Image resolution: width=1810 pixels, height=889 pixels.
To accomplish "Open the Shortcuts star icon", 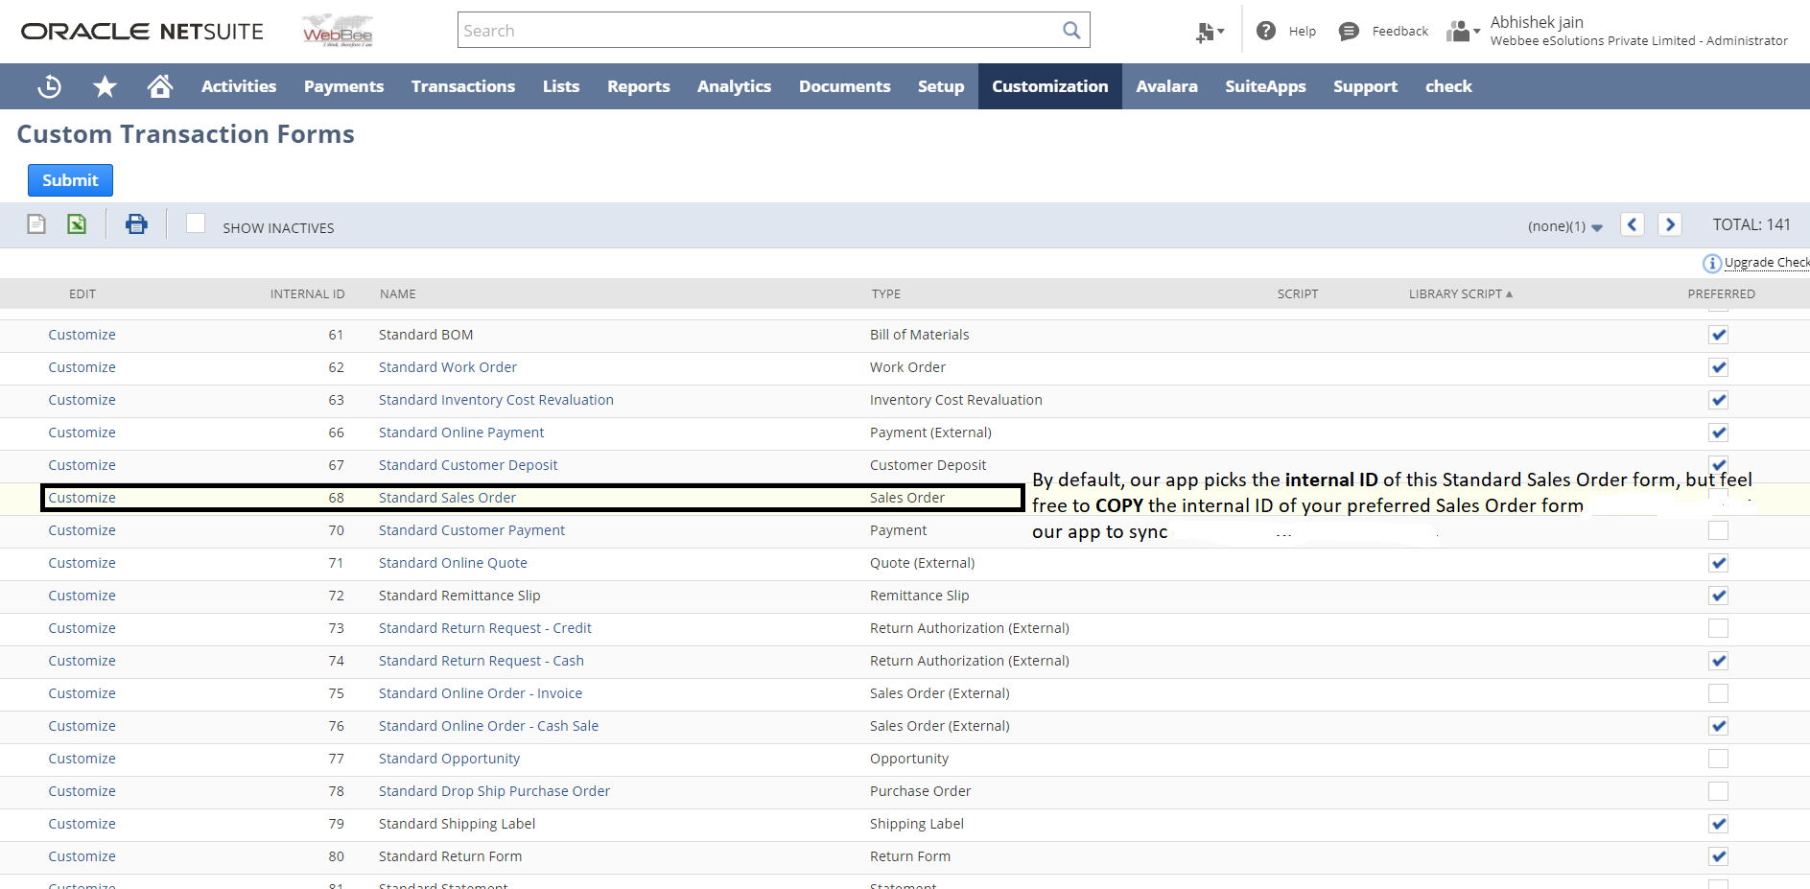I will pyautogui.click(x=105, y=86).
